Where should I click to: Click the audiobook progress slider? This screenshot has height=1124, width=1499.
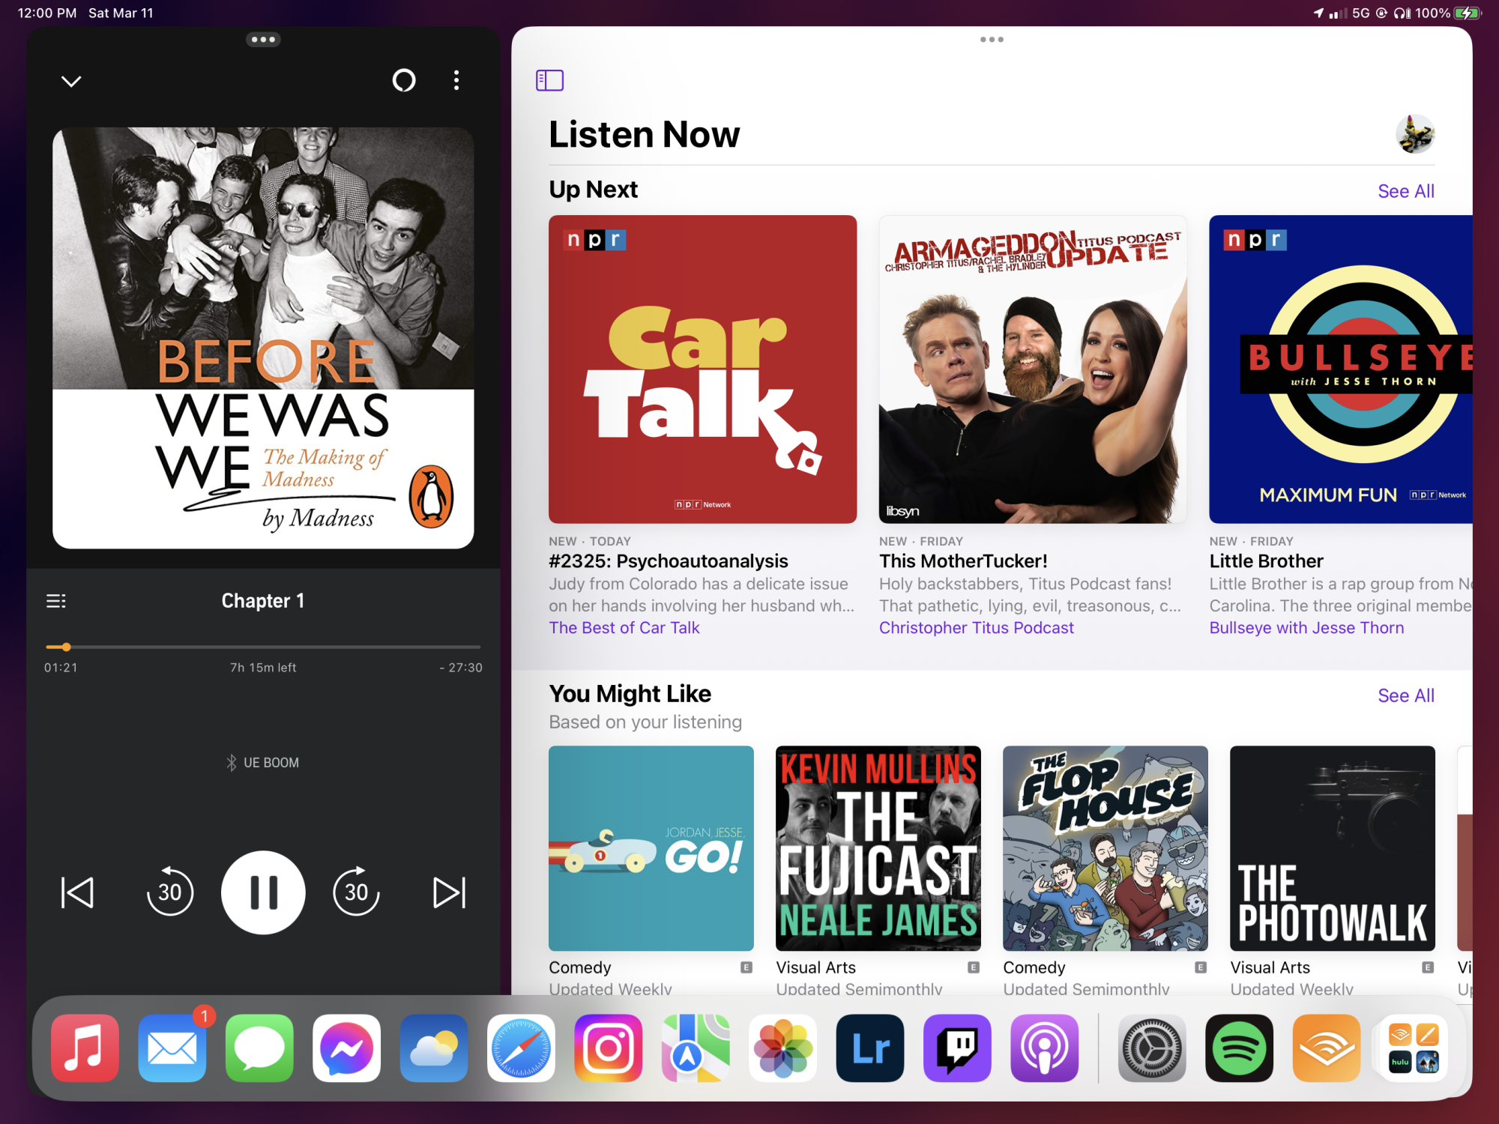(263, 647)
